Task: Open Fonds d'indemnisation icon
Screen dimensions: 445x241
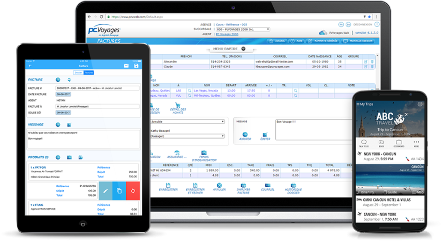Action: [203, 153]
